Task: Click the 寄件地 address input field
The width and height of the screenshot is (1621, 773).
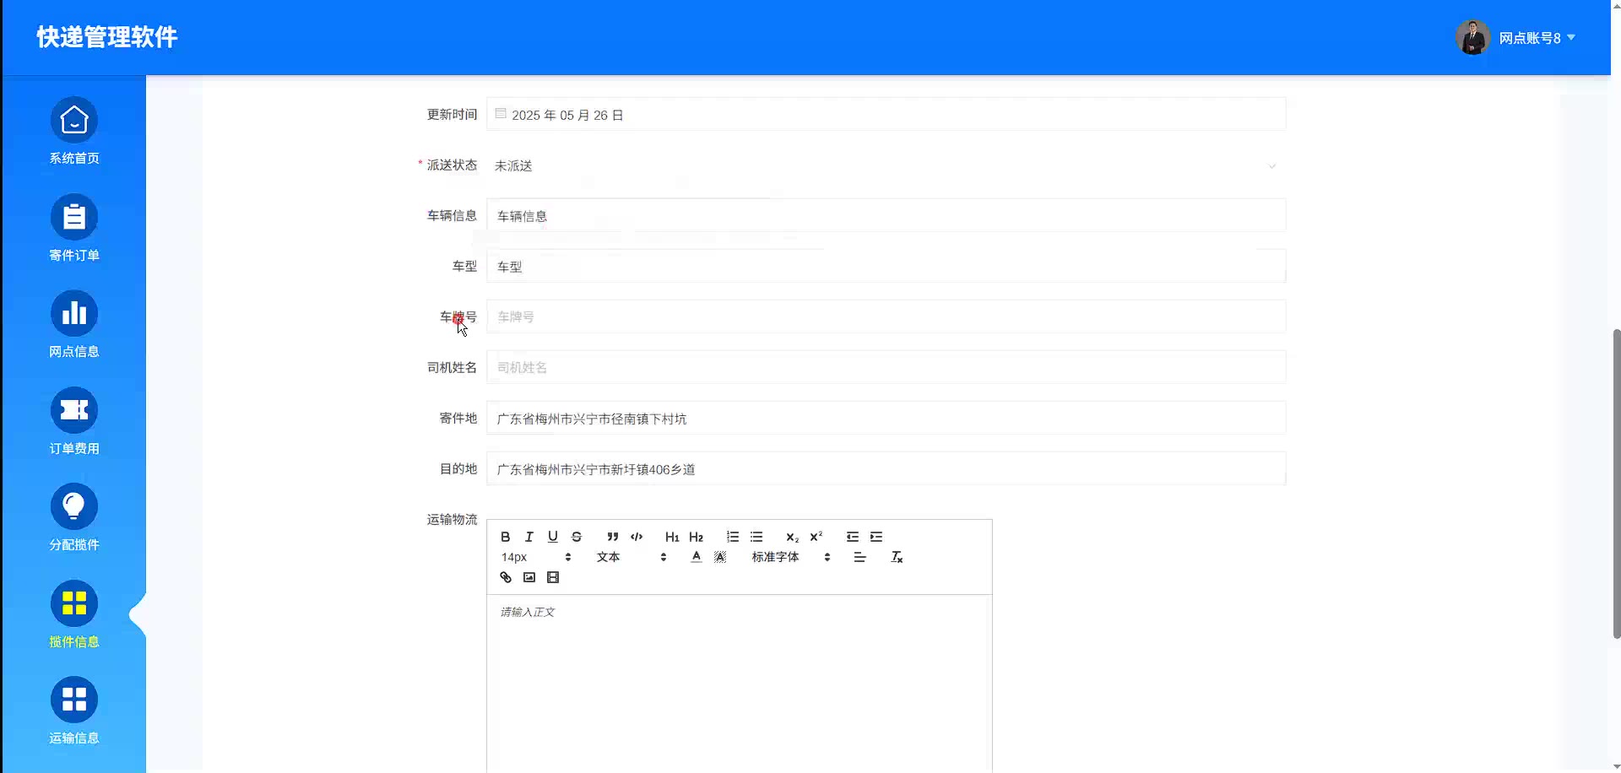Action: pos(886,419)
